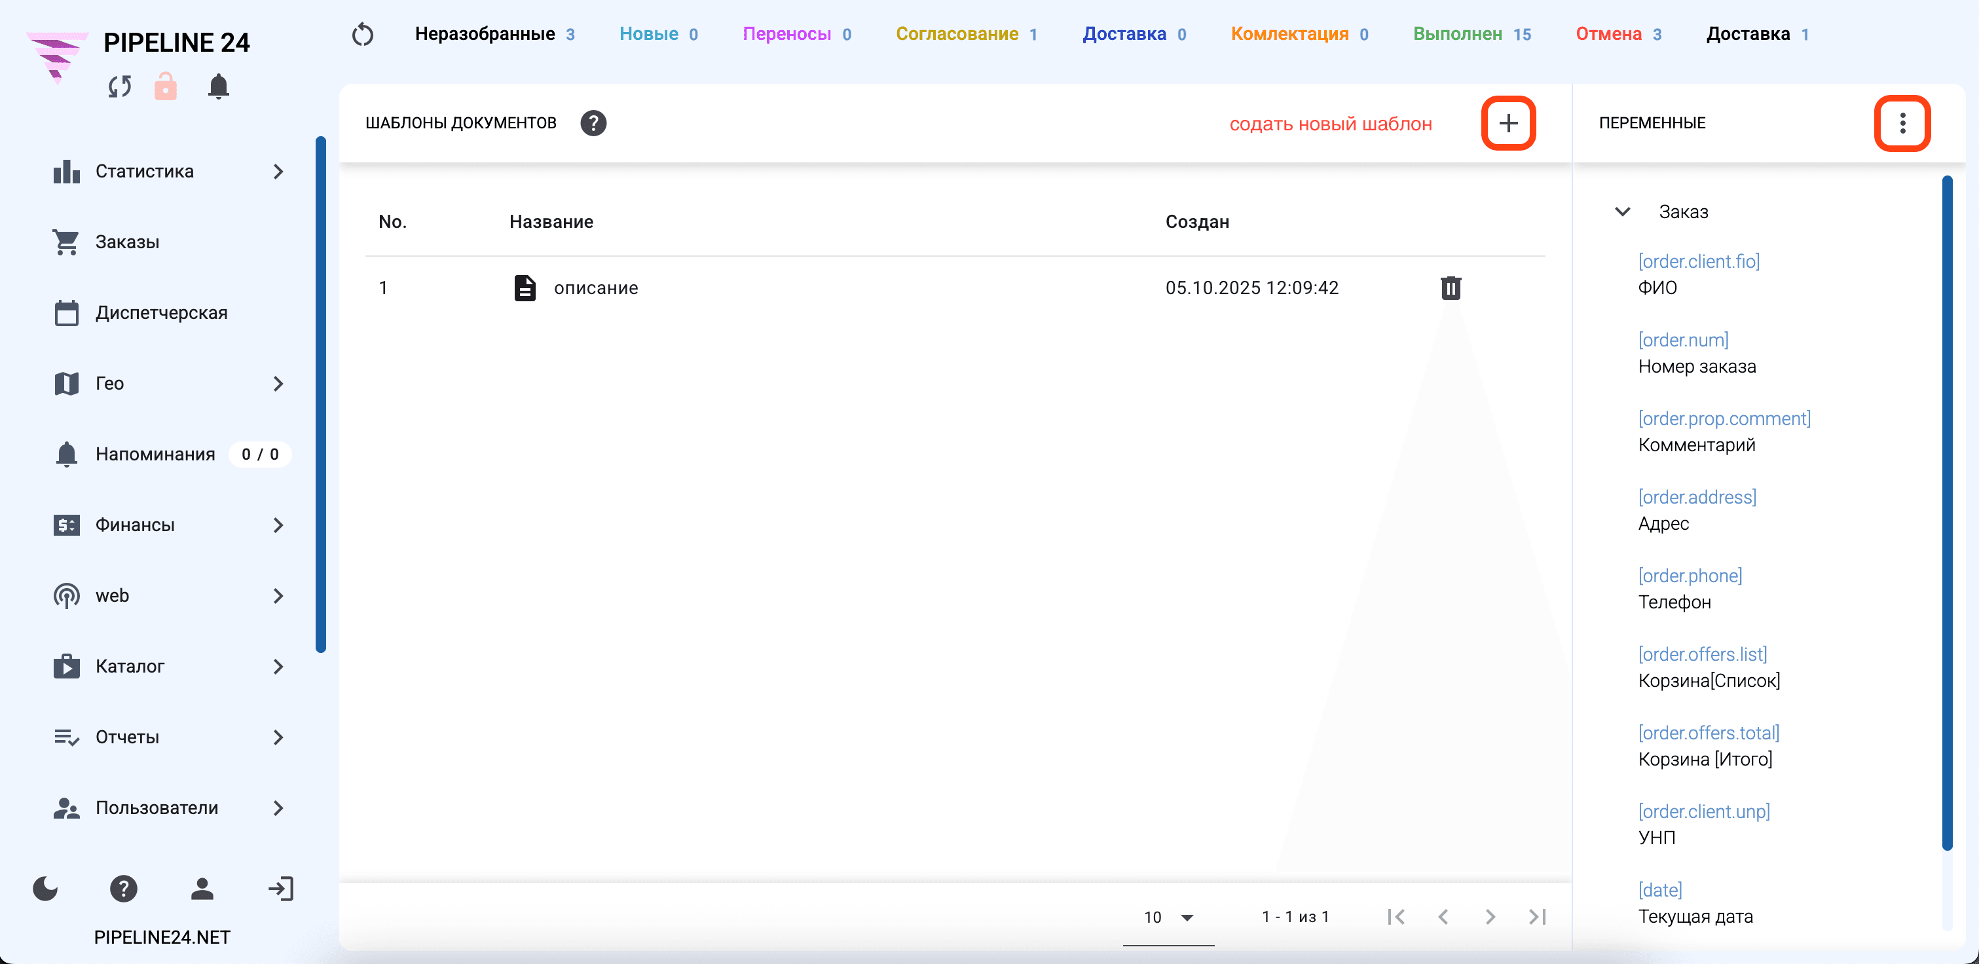Switch to Выполнен status tab
This screenshot has width=1979, height=964.
coord(1472,34)
